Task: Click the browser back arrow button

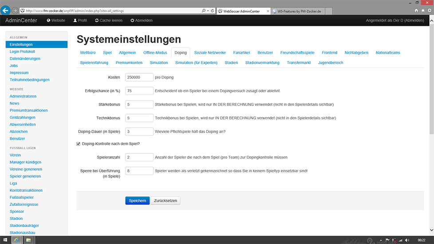Action: tap(6, 10)
